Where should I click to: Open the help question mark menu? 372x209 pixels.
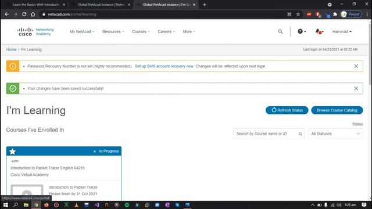tap(302, 31)
